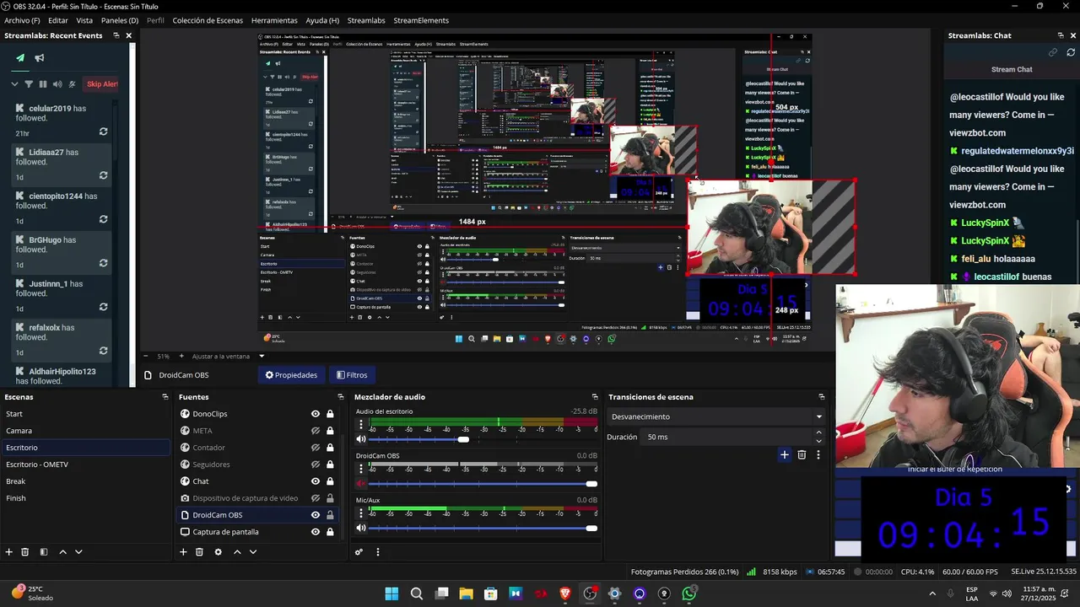The image size is (1080, 607).
Task: Open audio mixer three-dot menu at bottom
Action: coord(377,552)
